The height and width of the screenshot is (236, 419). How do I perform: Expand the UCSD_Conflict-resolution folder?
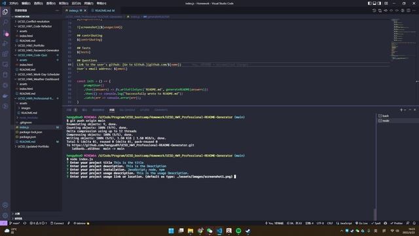pos(33,22)
